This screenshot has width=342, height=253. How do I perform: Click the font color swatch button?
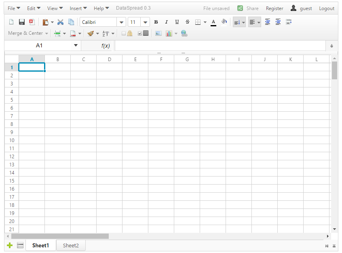point(213,22)
